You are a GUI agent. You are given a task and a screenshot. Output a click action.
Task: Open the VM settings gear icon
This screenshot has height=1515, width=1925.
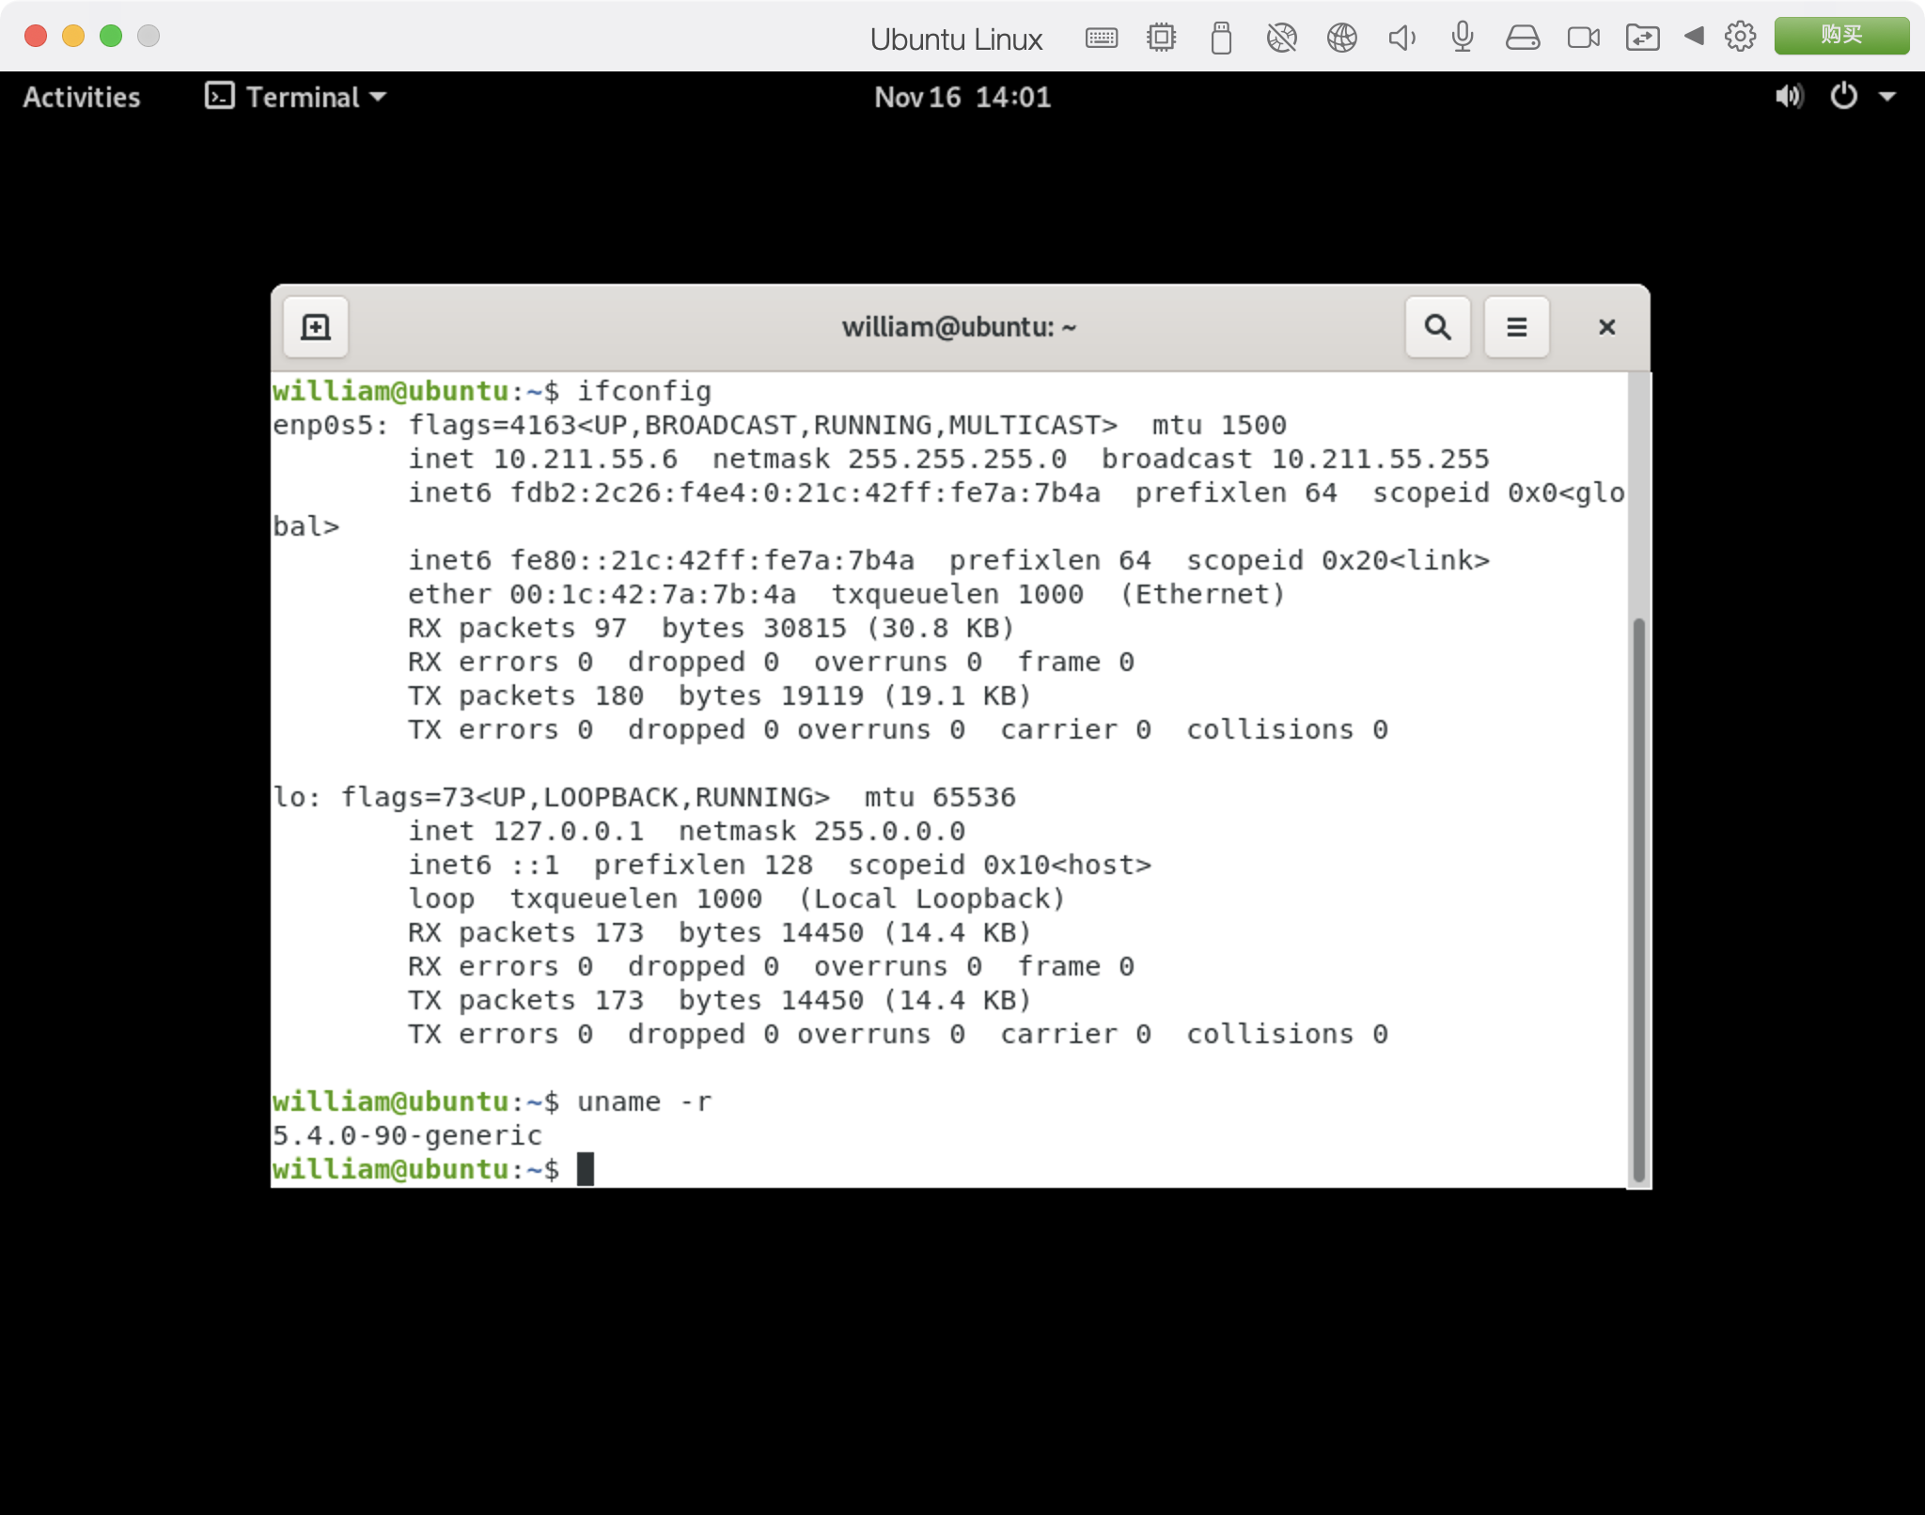coord(1740,37)
